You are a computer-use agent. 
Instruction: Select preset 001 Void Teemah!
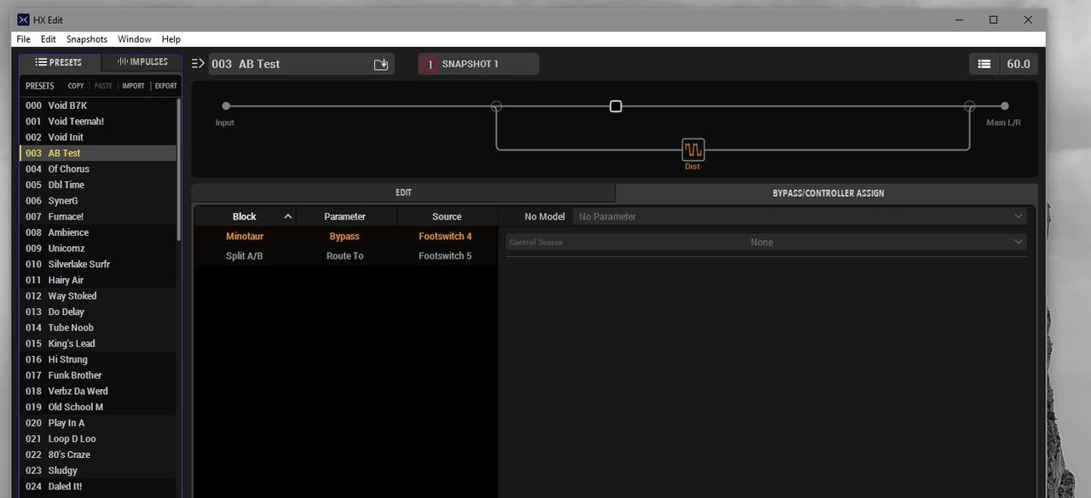click(x=98, y=122)
